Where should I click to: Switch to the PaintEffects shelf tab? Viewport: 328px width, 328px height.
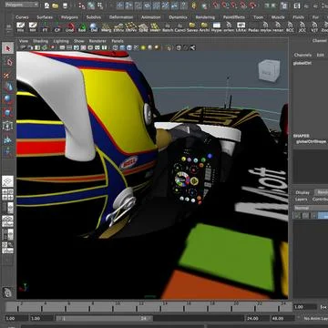pyautogui.click(x=234, y=17)
